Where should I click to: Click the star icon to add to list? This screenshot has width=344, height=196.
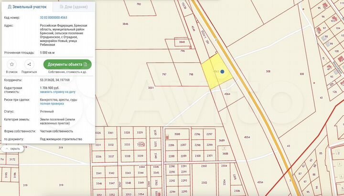click(12, 64)
